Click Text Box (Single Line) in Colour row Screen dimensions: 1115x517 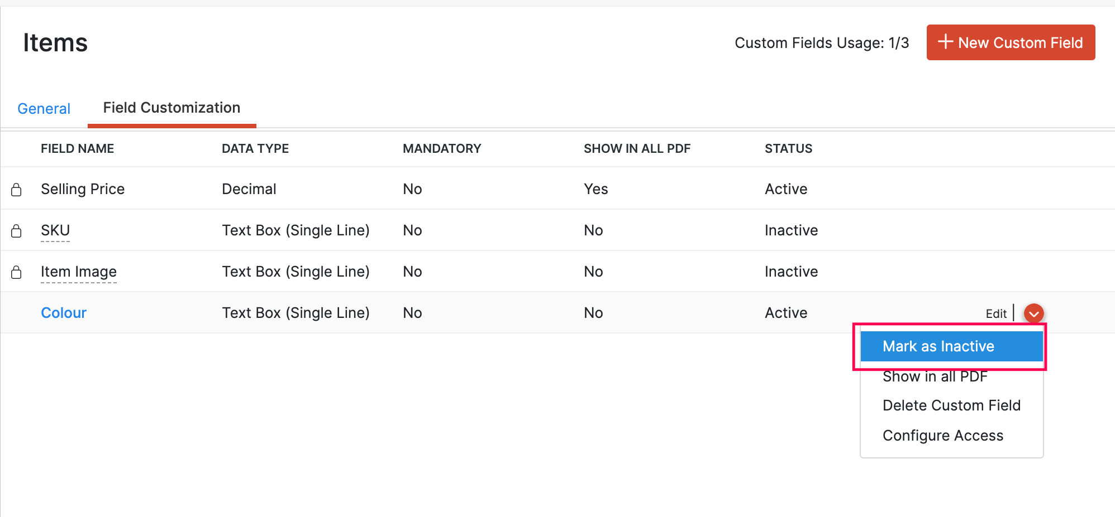(x=296, y=313)
